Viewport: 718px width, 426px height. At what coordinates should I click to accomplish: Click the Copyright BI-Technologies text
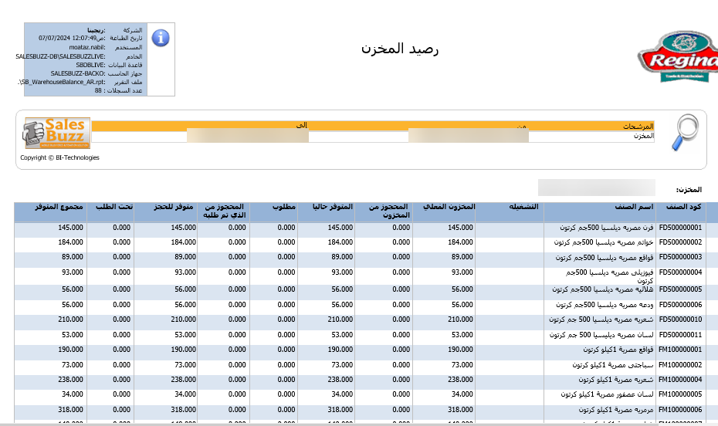[59, 157]
